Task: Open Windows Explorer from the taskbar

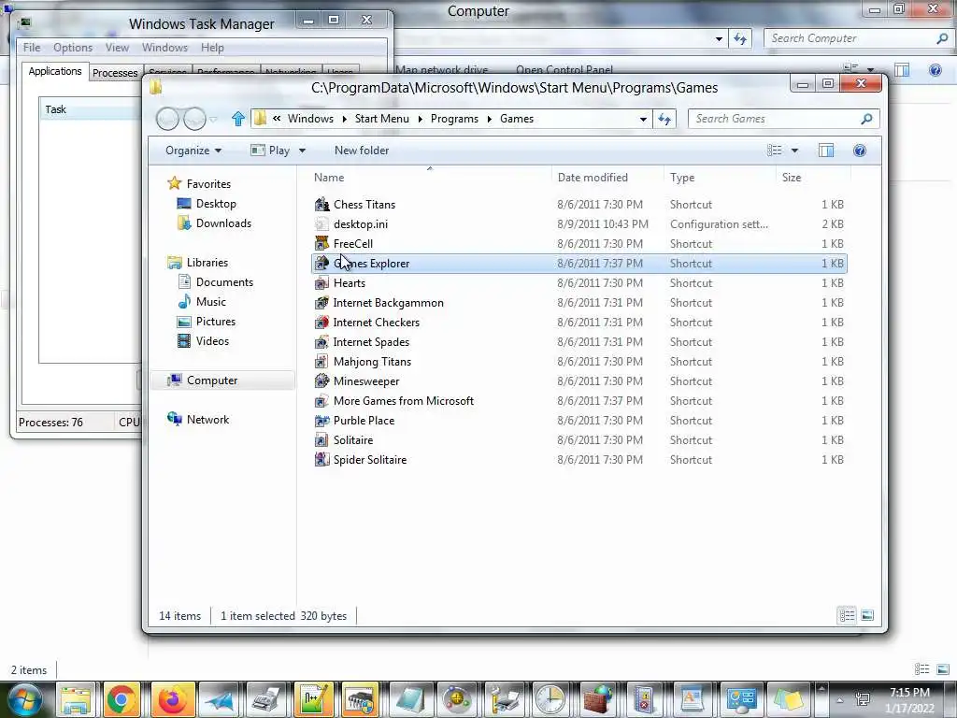Action: point(75,699)
